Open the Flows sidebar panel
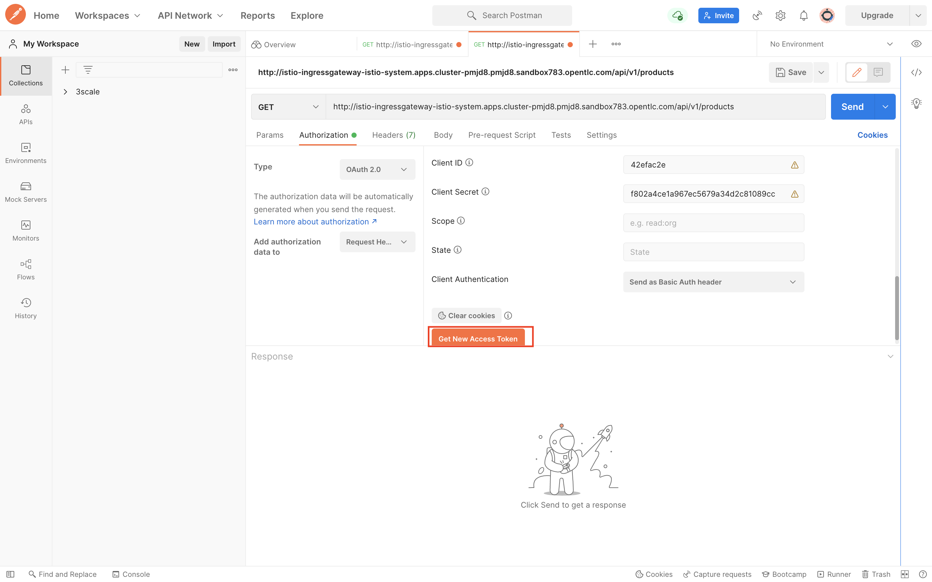Viewport: 932px width, 582px height. coord(26,269)
